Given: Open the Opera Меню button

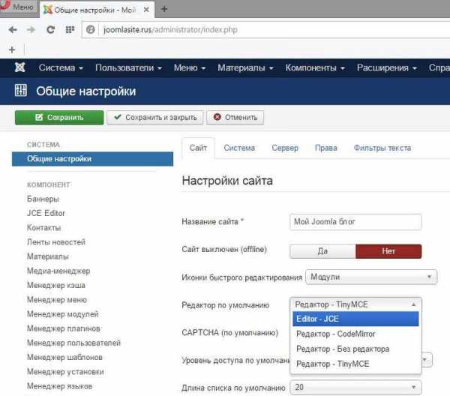Looking at the screenshot, I should tap(18, 6).
